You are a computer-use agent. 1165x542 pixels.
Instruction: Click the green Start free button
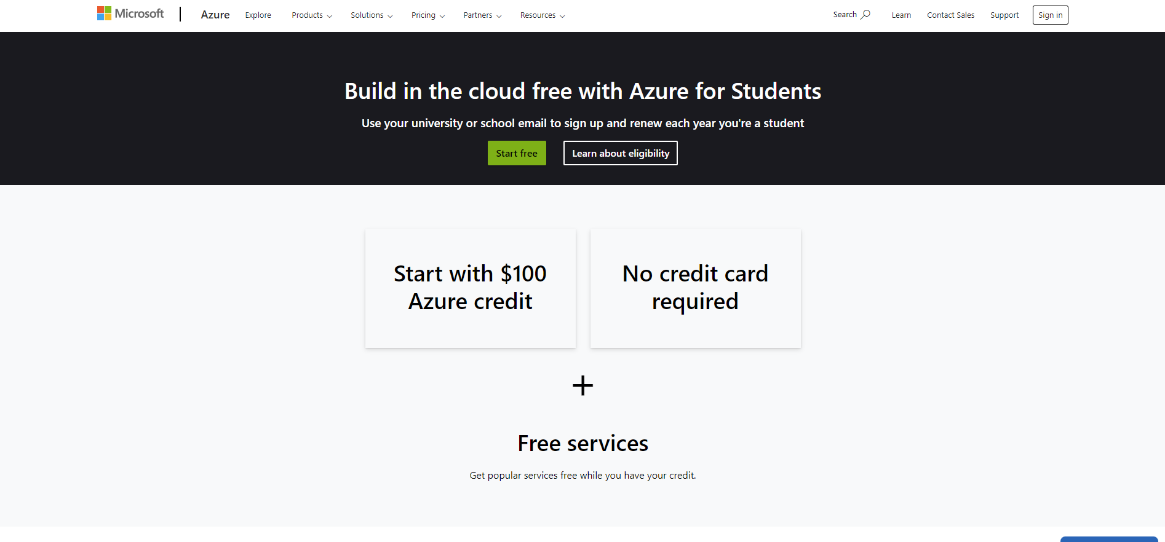[517, 153]
